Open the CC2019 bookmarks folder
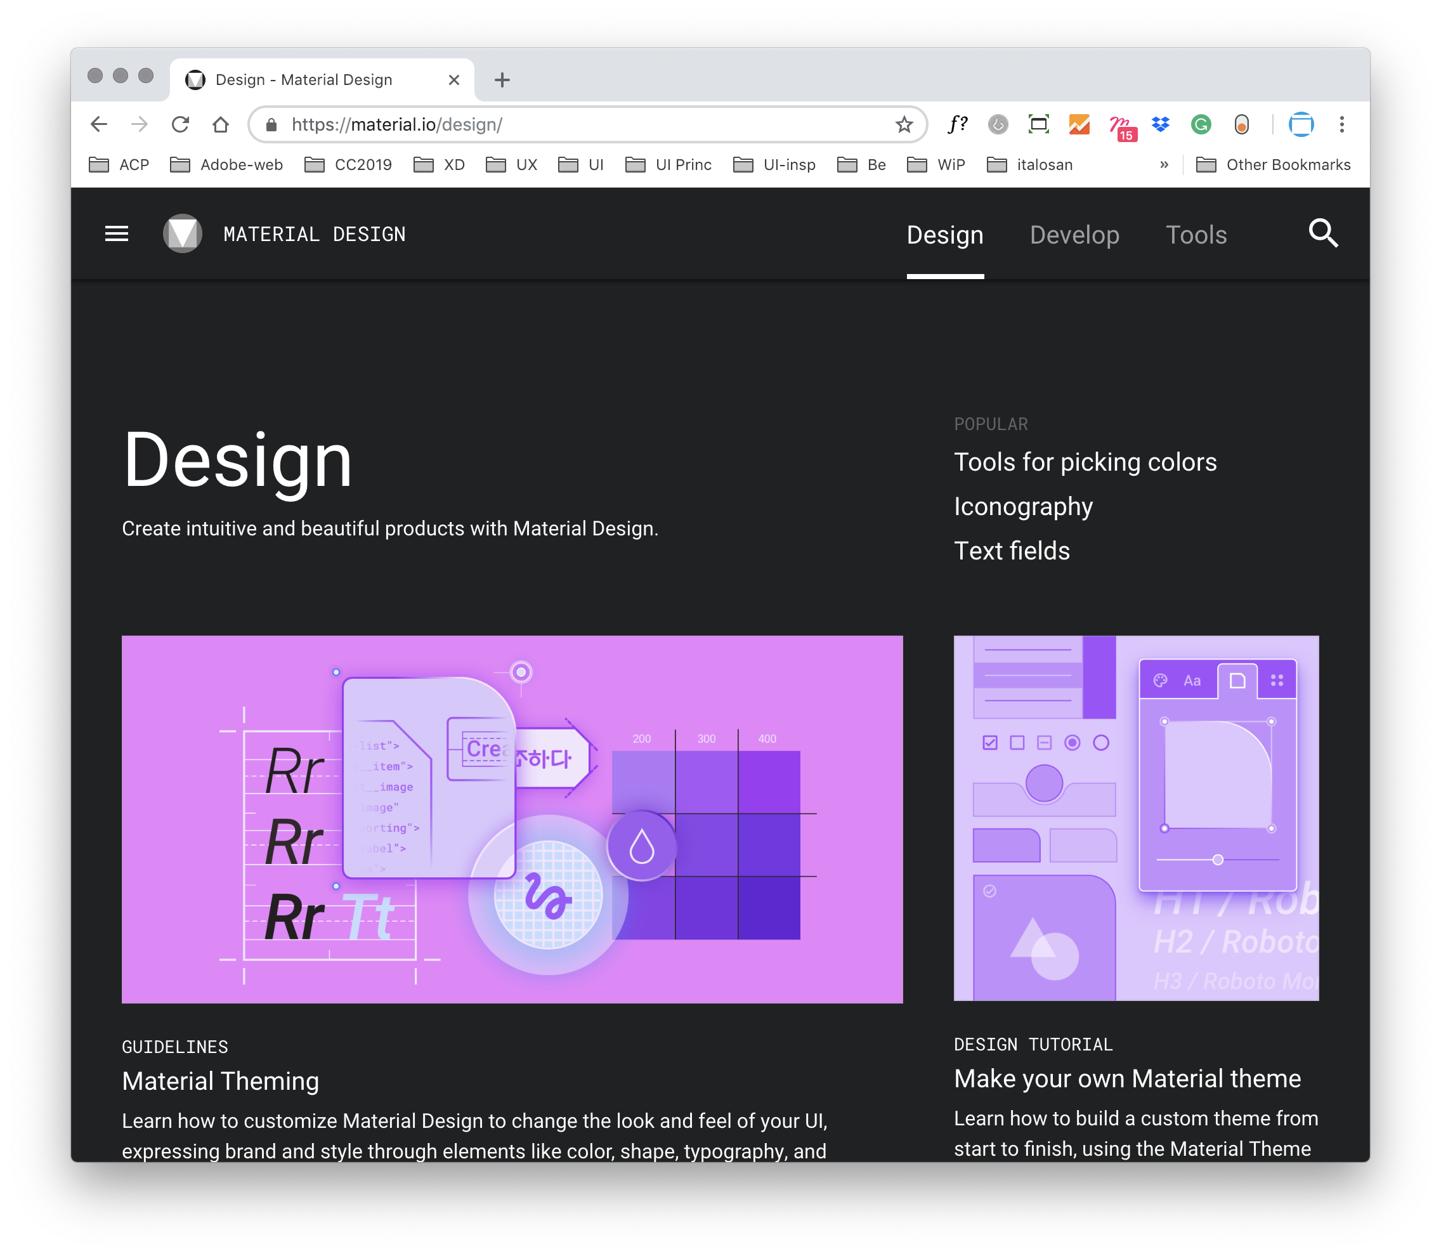 348,165
